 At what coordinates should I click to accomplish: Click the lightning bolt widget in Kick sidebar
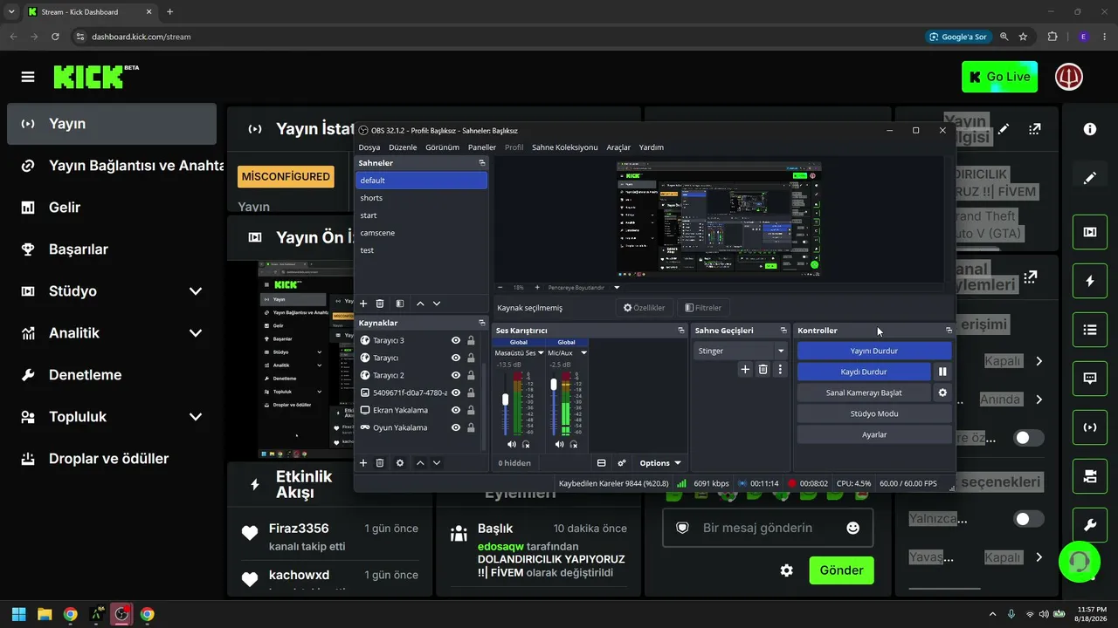point(1090,281)
